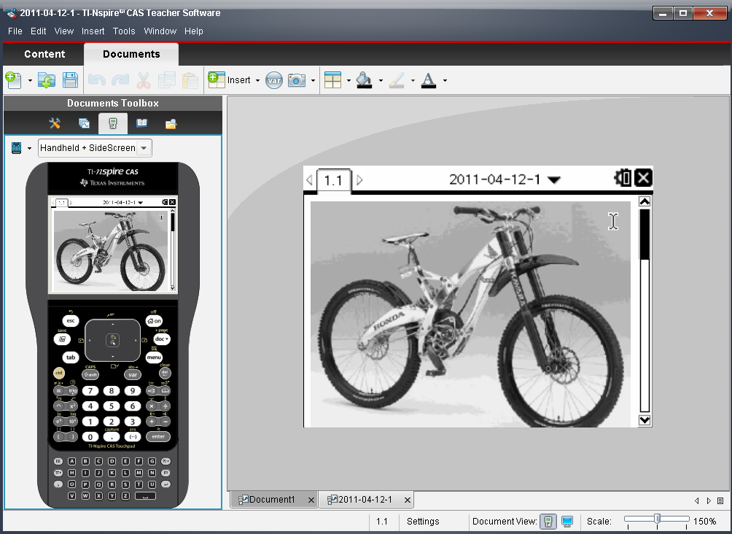Open the Window menu
The width and height of the screenshot is (732, 534).
tap(160, 31)
